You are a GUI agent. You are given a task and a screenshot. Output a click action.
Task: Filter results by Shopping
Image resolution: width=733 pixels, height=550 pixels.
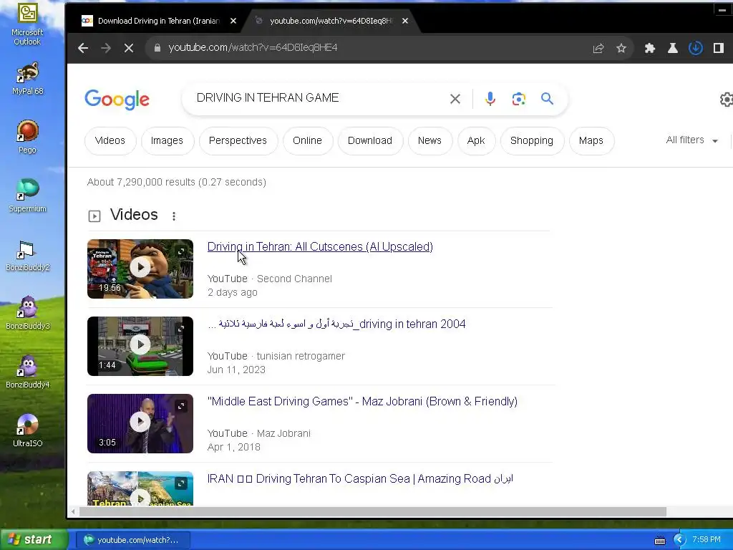coord(532,140)
